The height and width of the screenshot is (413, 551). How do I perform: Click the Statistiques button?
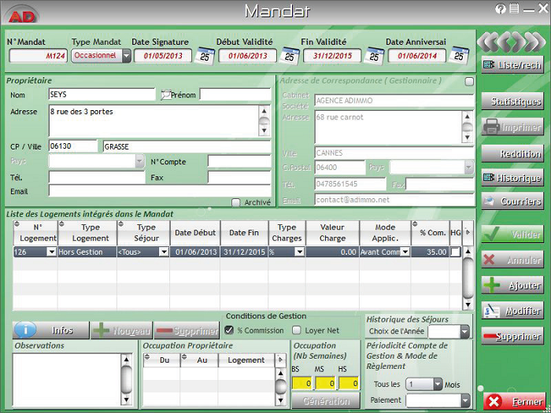tap(512, 101)
